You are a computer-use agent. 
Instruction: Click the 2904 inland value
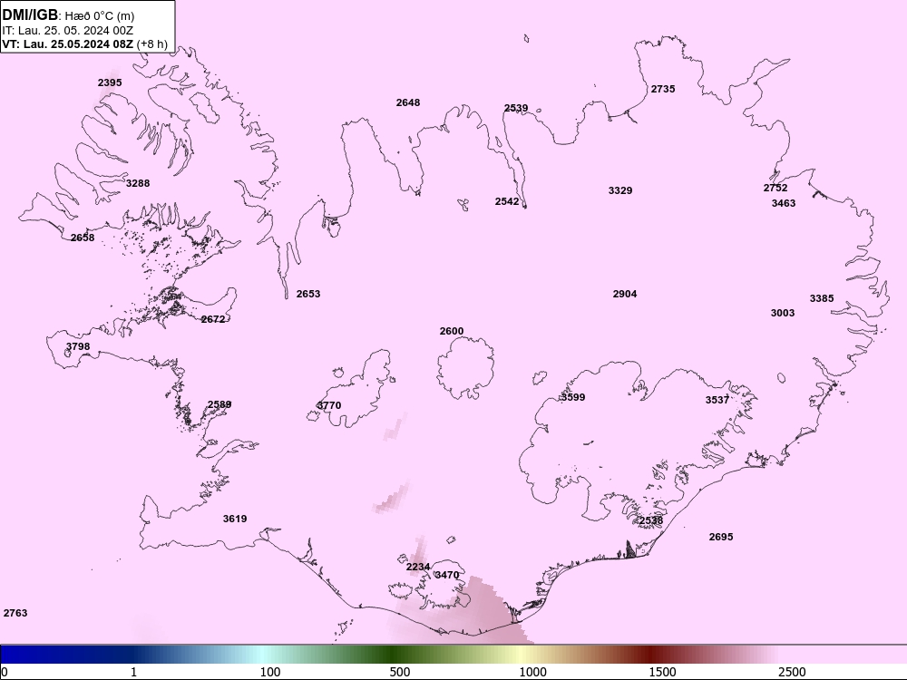tap(625, 294)
